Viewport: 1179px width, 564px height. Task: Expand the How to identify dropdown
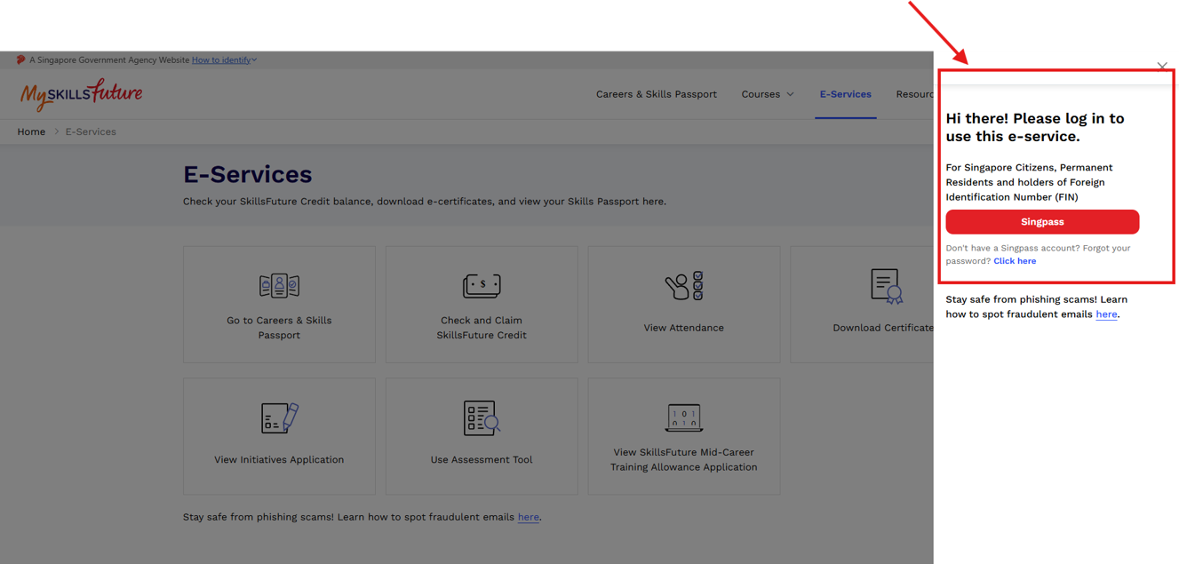224,60
